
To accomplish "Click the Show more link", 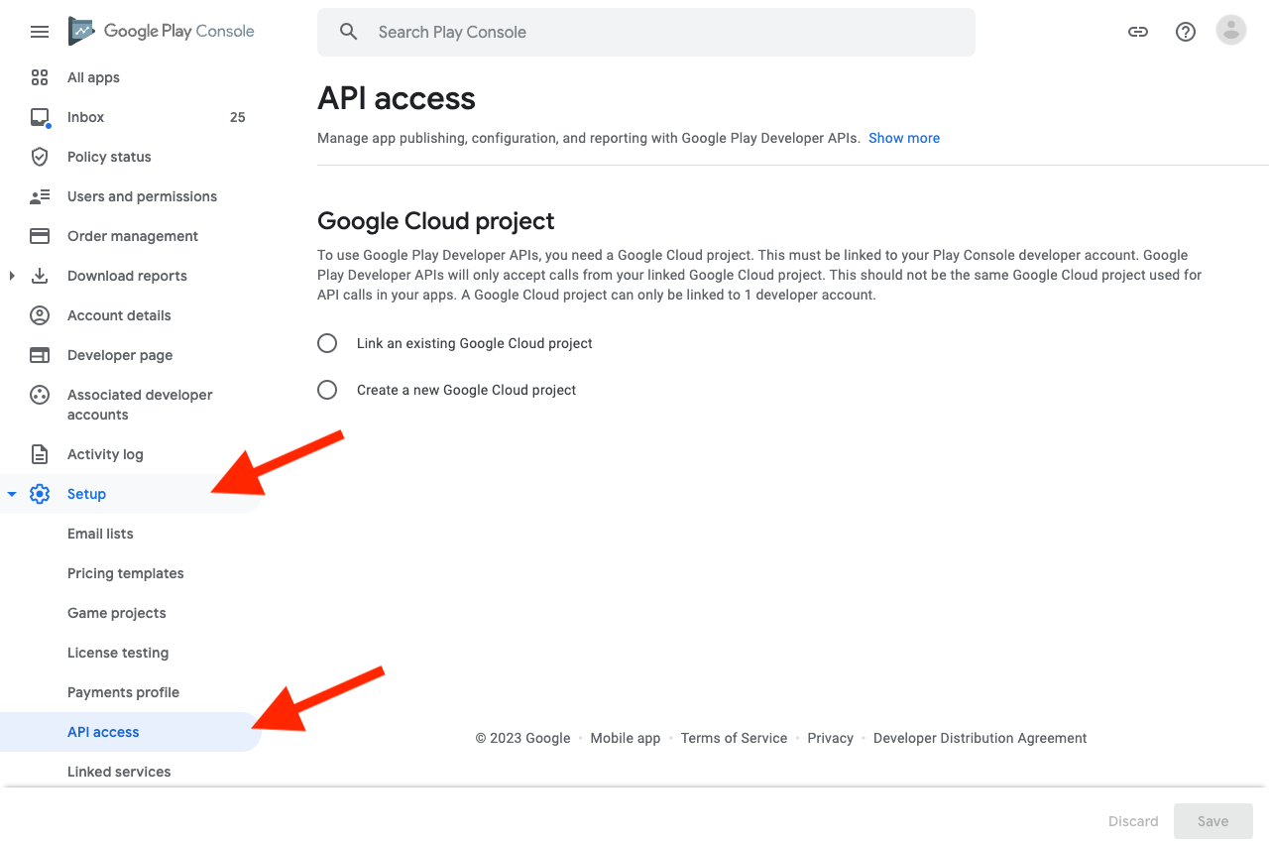I will 903,138.
